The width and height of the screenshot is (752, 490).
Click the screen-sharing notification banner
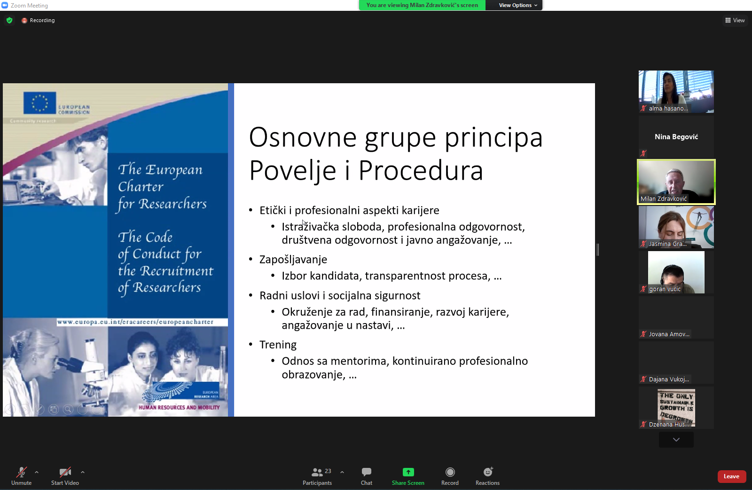point(422,5)
